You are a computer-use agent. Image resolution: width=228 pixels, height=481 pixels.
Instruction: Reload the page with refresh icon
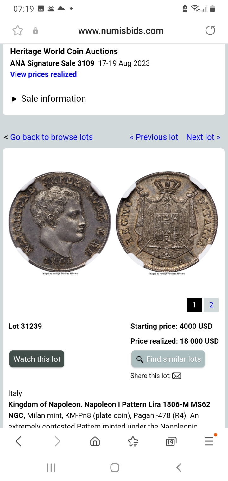coord(210,30)
